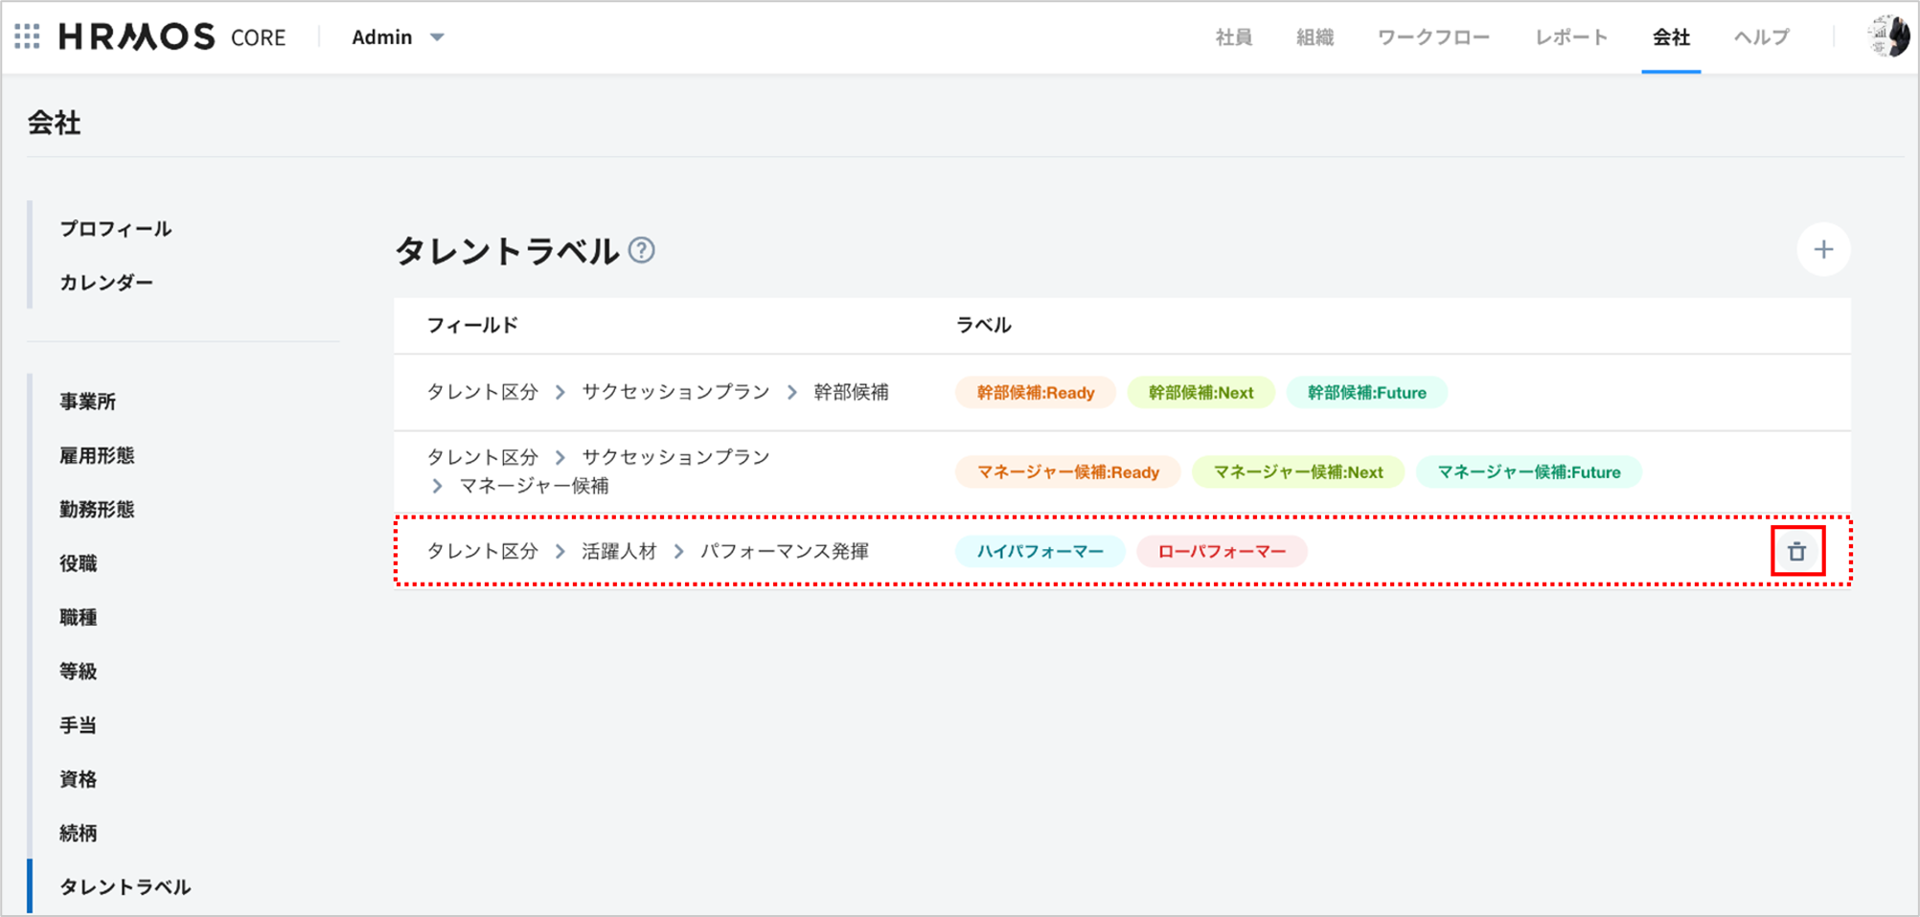1920x917 pixels.
Task: Open the ヘルプ menu
Action: [1761, 37]
